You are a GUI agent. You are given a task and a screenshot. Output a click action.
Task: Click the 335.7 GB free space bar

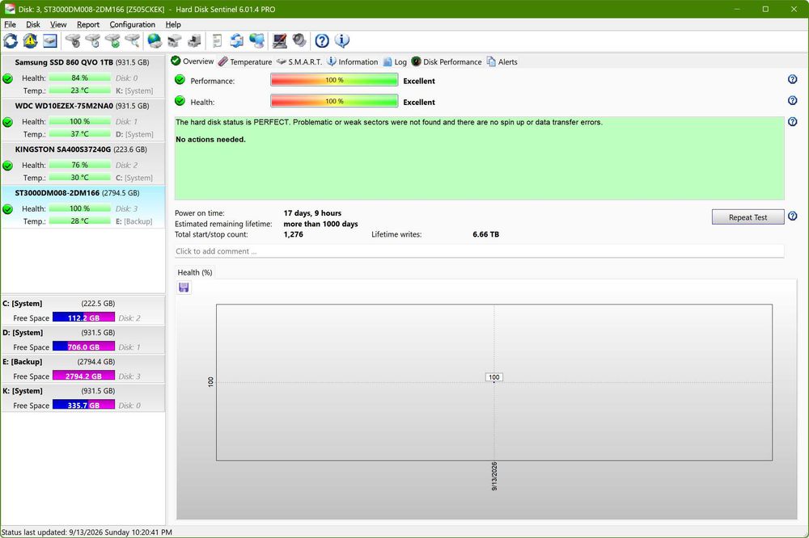pyautogui.click(x=83, y=405)
